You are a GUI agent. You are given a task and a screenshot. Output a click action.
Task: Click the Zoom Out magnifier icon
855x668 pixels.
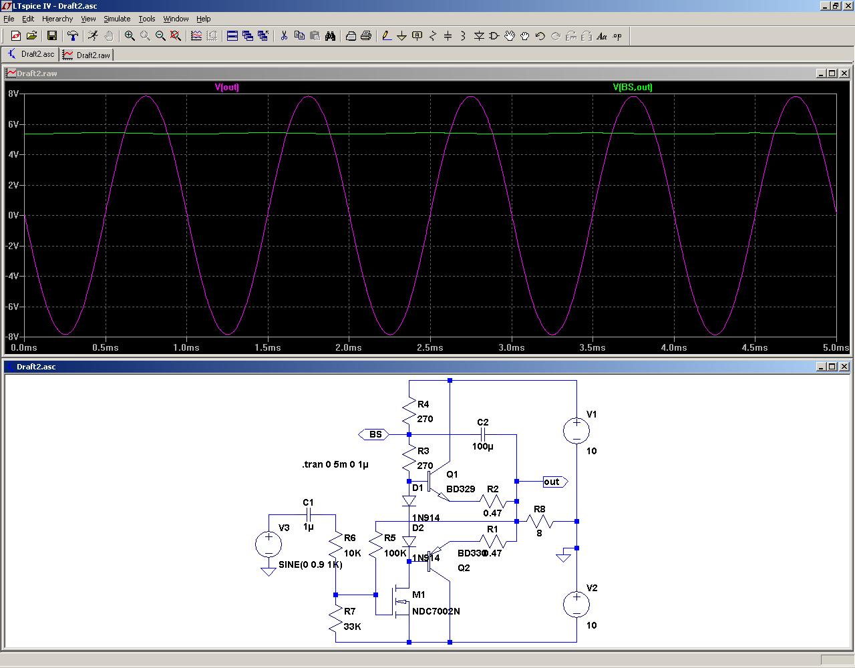click(x=160, y=36)
